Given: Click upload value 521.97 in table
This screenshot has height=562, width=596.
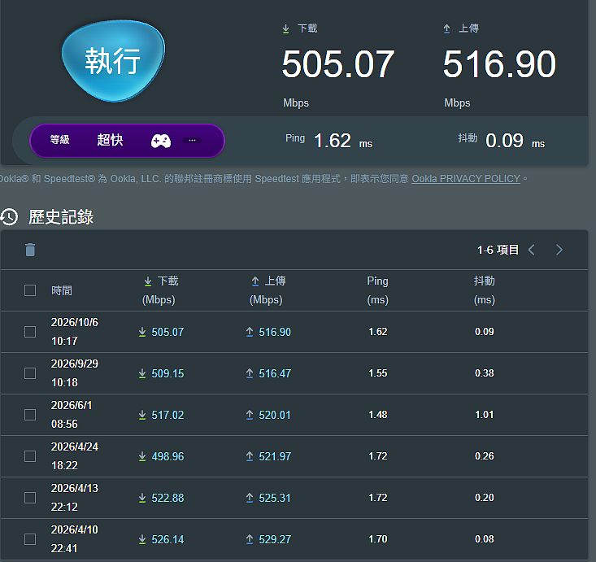Looking at the screenshot, I should [x=275, y=456].
